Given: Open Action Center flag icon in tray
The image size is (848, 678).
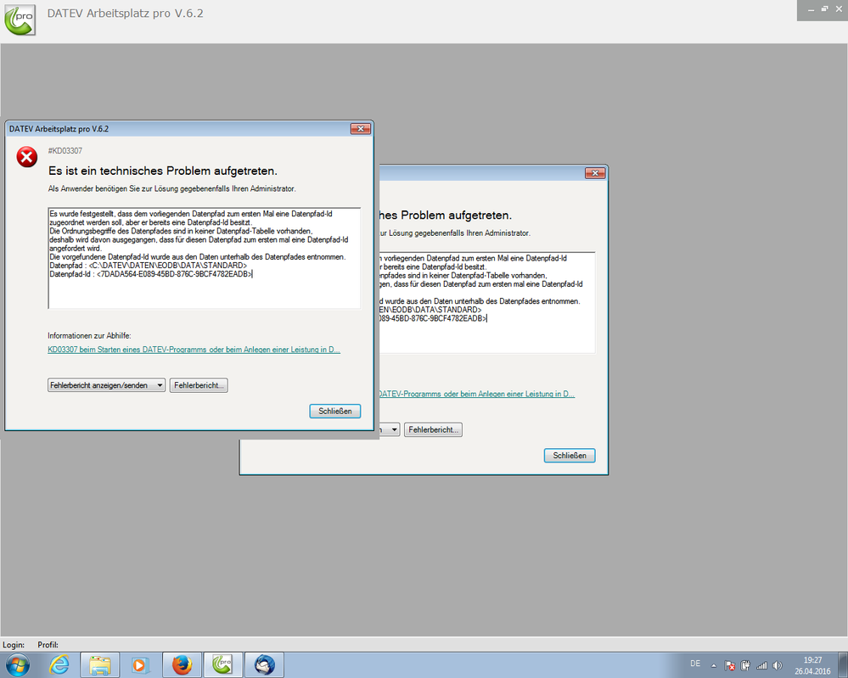Looking at the screenshot, I should coord(729,665).
